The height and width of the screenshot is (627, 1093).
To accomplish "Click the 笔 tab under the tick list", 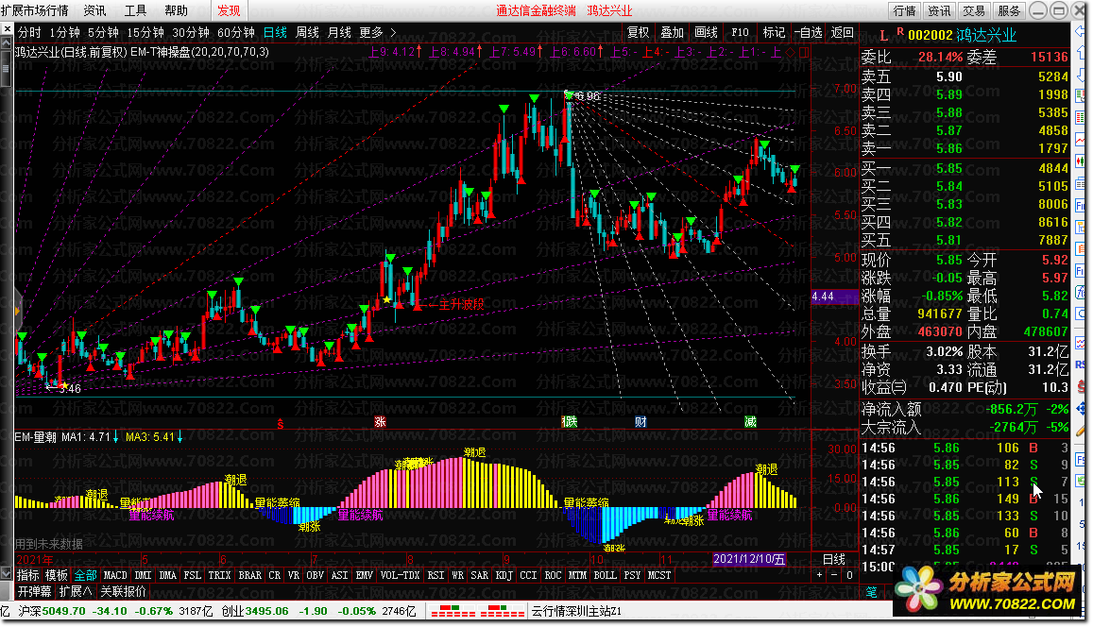I will (871, 592).
